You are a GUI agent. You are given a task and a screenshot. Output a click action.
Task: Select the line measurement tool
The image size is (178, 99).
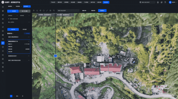47,11
